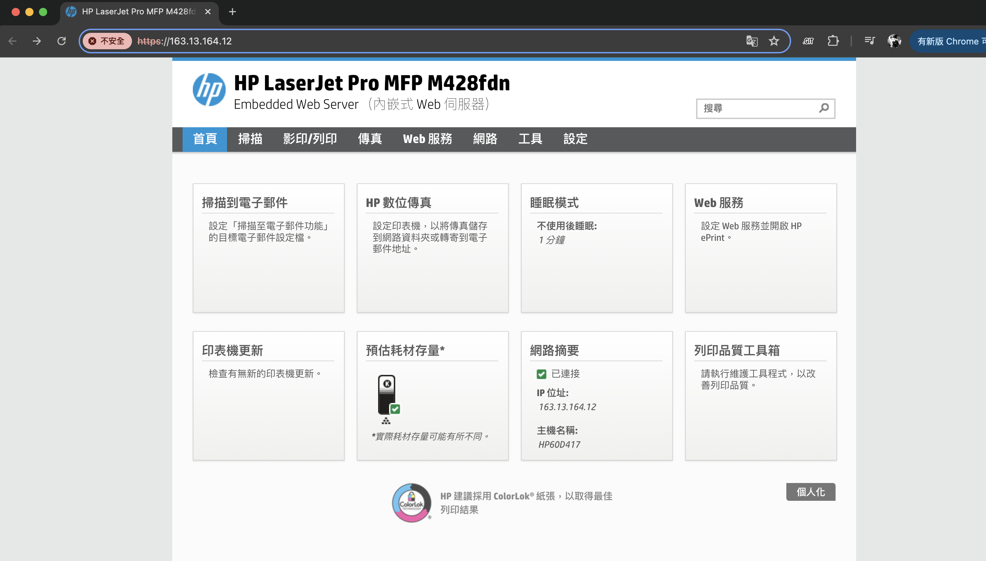Open the media control icon
This screenshot has width=986, height=561.
pos(869,41)
